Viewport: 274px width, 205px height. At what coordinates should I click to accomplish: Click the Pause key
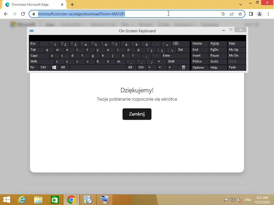pyautogui.click(x=218, y=56)
